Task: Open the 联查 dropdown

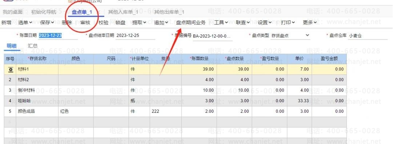Action: click(243, 22)
